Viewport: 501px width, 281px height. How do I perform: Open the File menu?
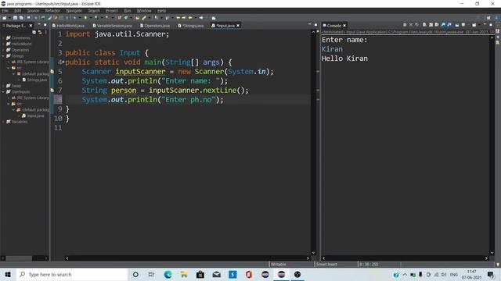coord(5,10)
